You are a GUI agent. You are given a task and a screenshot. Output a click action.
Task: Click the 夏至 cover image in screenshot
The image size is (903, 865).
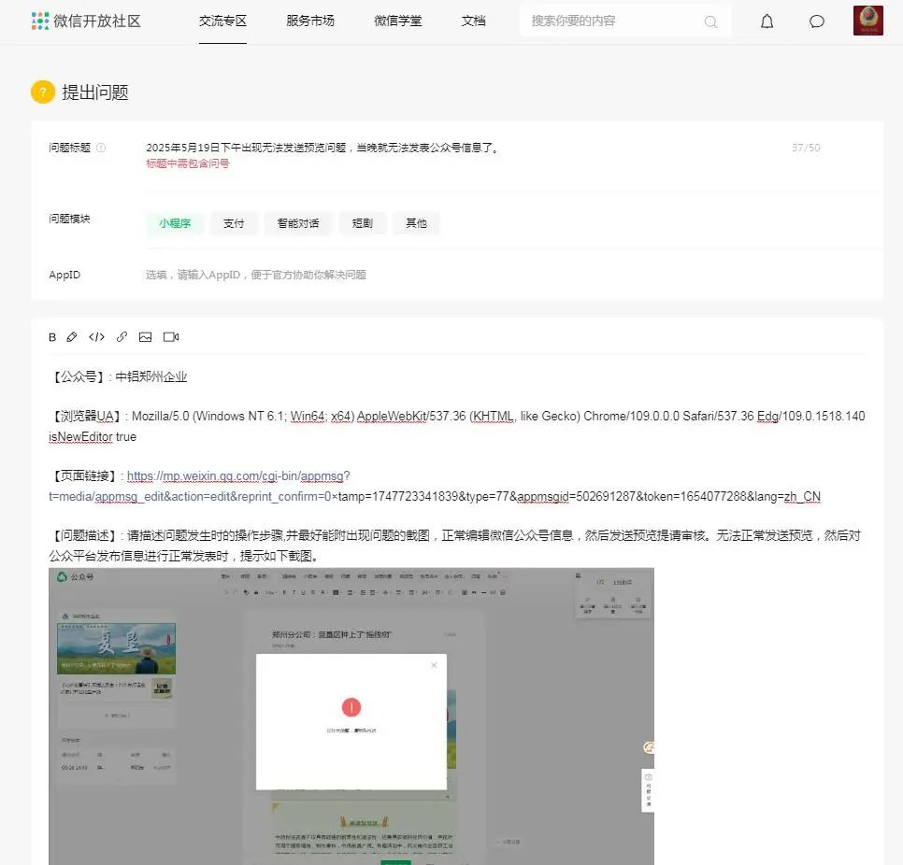(116, 648)
